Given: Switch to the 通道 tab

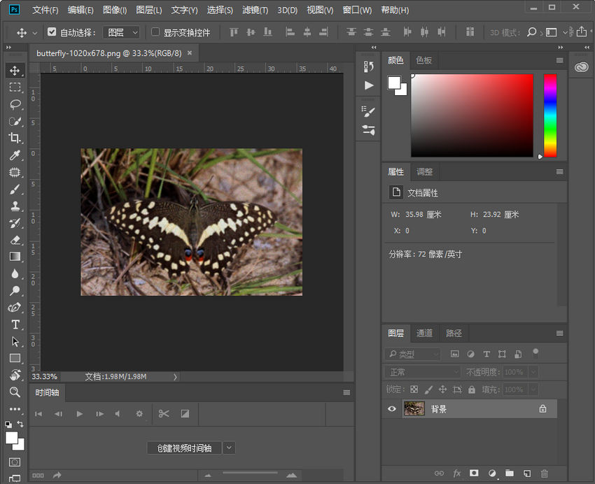Looking at the screenshot, I should (x=424, y=333).
